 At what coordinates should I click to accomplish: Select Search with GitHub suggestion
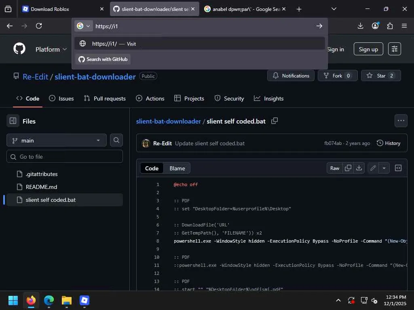point(103,59)
